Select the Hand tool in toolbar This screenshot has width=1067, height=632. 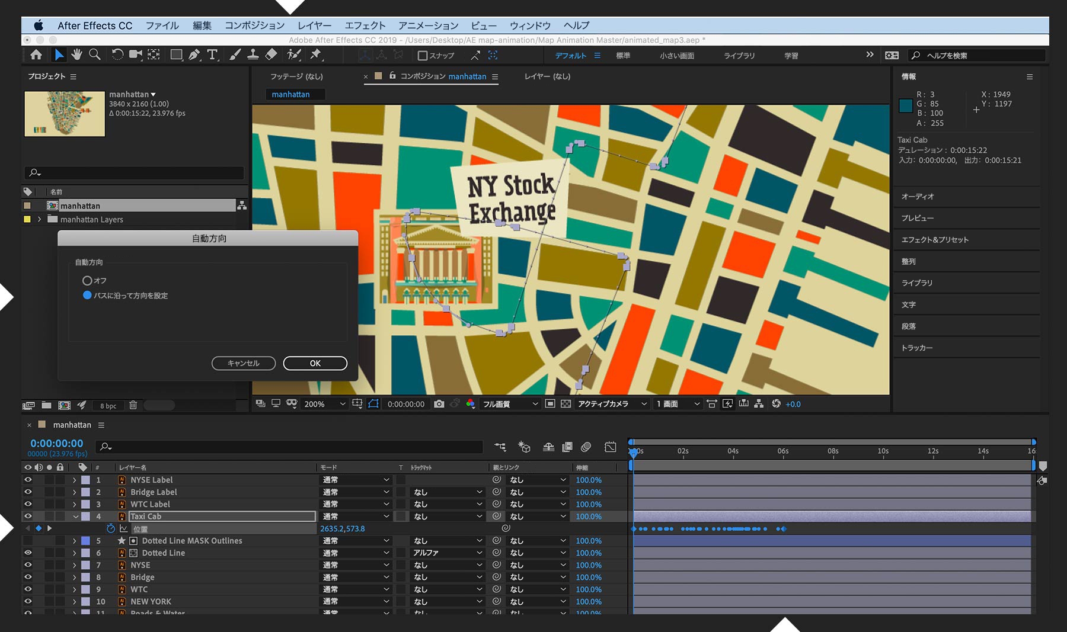pyautogui.click(x=76, y=55)
